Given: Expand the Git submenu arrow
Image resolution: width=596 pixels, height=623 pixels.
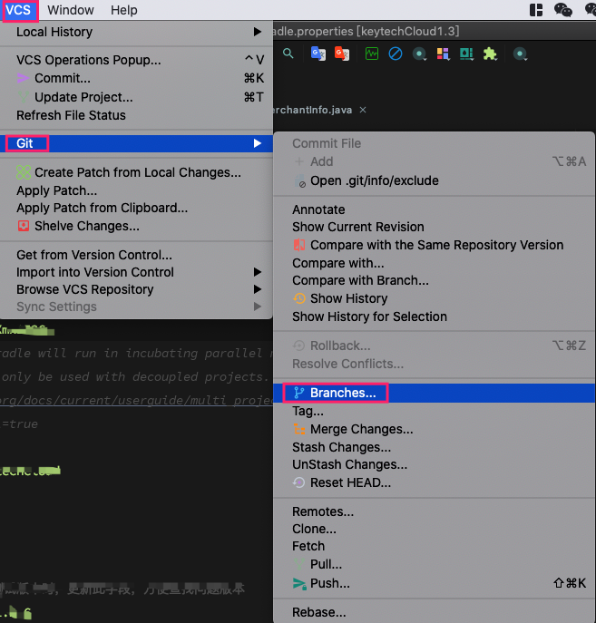Looking at the screenshot, I should click(258, 143).
